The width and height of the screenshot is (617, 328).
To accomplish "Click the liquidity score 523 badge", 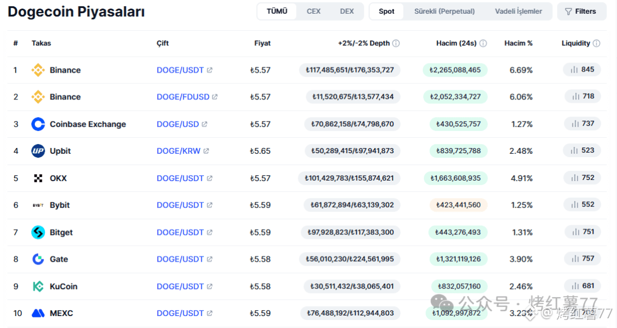I will pos(582,150).
